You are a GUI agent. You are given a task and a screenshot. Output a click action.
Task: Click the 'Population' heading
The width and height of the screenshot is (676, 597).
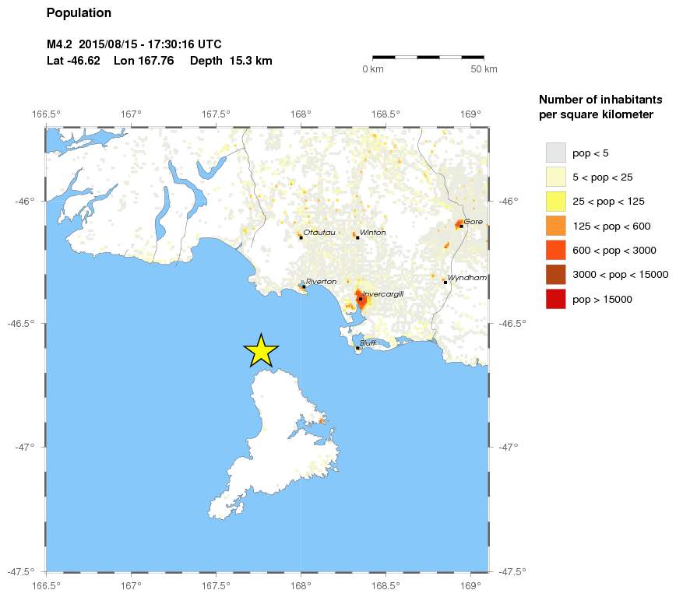79,13
